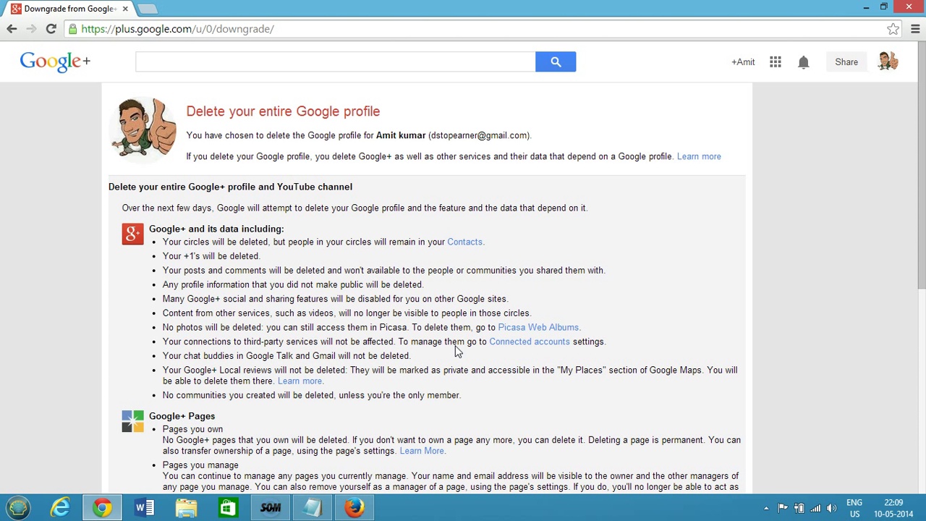The width and height of the screenshot is (926, 521).
Task: Click the Windows Start button
Action: [x=18, y=508]
